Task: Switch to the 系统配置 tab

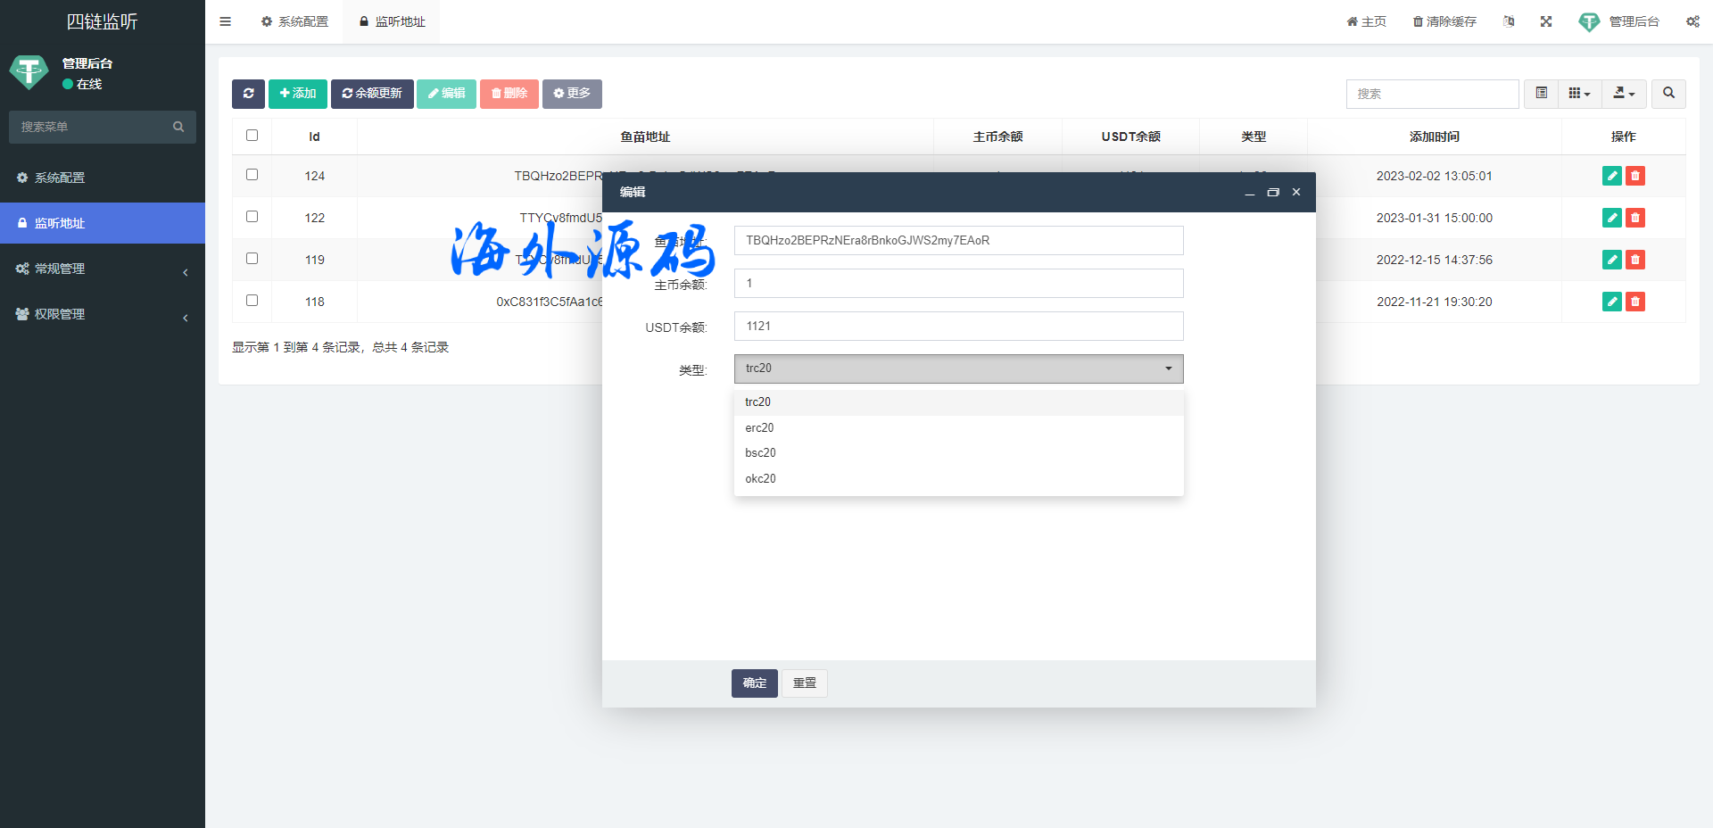Action: (295, 21)
